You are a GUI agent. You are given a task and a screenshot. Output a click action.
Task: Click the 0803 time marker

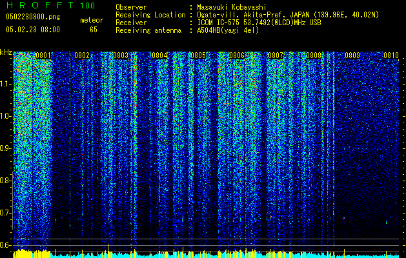coord(121,55)
